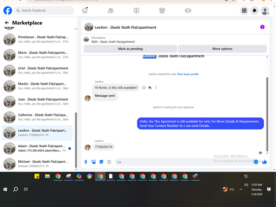Open the Gaming controller icon
Image resolution: width=276 pixels, height=207 pixels.
(188, 11)
